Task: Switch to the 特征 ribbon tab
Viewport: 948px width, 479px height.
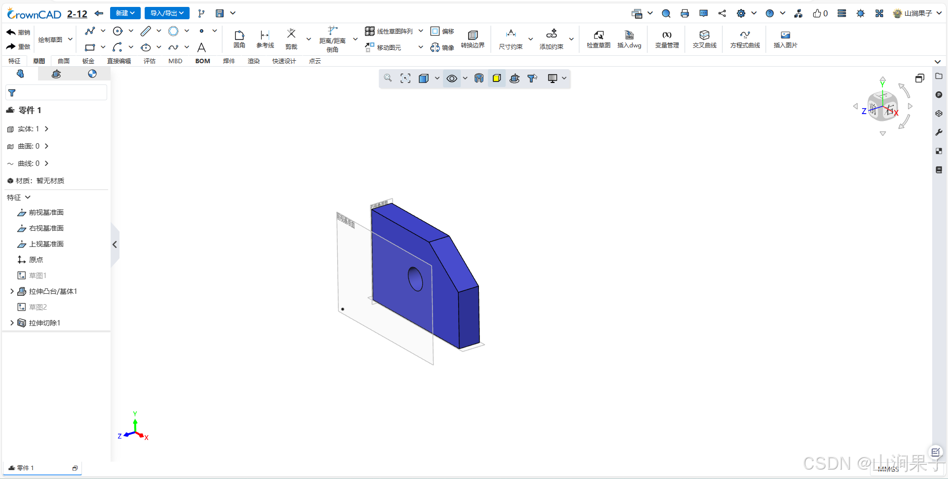Action: click(x=14, y=61)
